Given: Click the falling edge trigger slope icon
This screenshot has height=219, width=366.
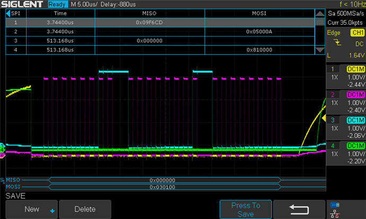Looking at the screenshot, I should (x=337, y=43).
